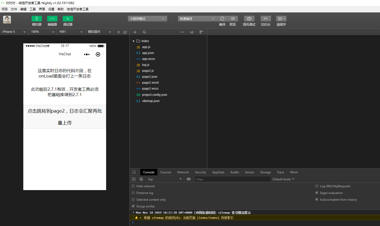This screenshot has height=226, width=380.
Task: Open the 编辑 menu
Action: [x=23, y=9]
